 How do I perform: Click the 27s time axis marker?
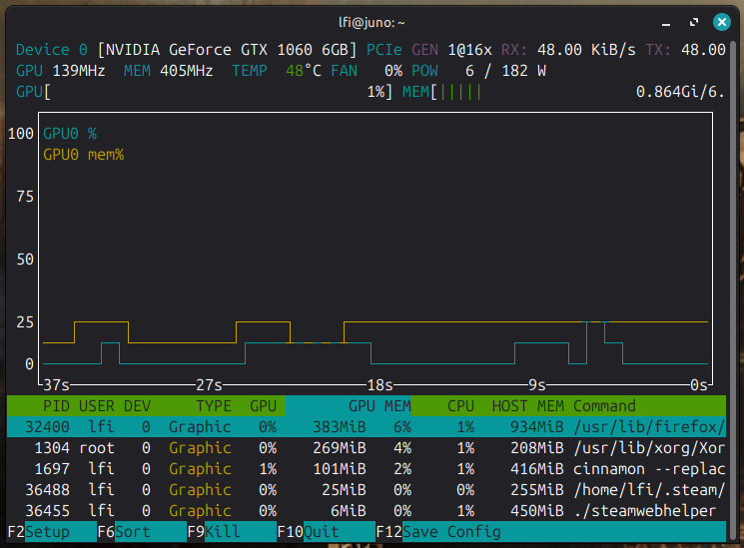(210, 384)
